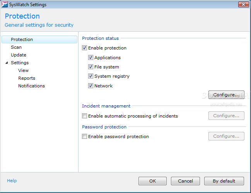Open the View settings subsection

point(23,70)
